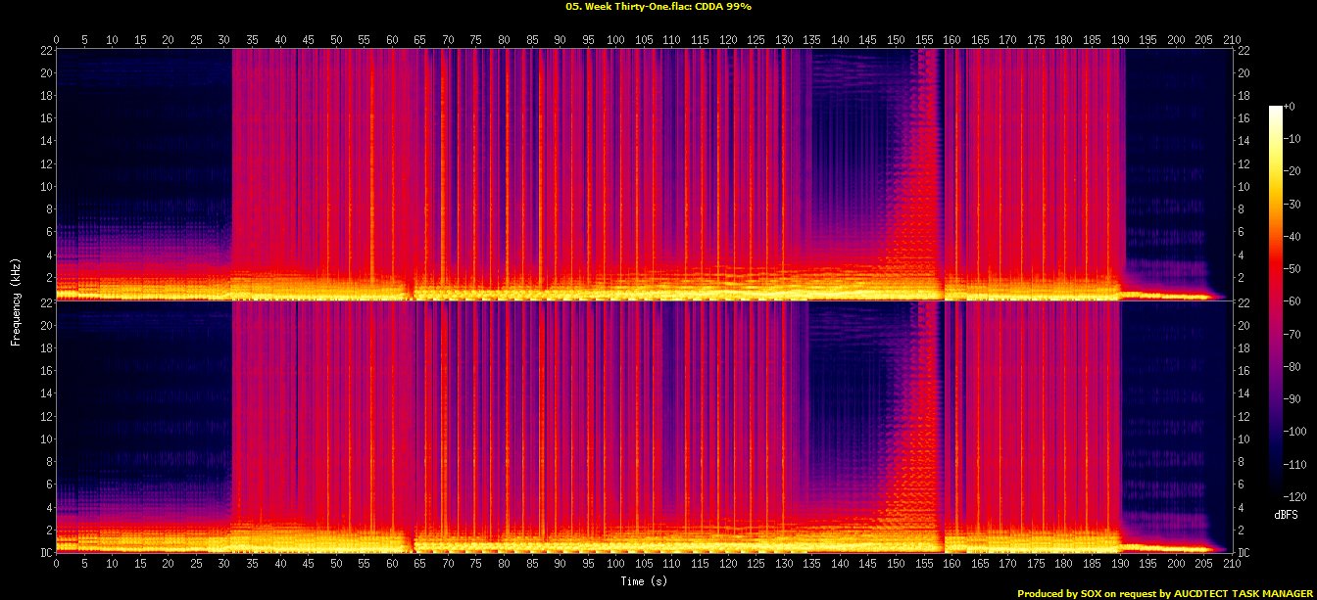Click the 0 mark on the bottom time axis

pyautogui.click(x=56, y=565)
